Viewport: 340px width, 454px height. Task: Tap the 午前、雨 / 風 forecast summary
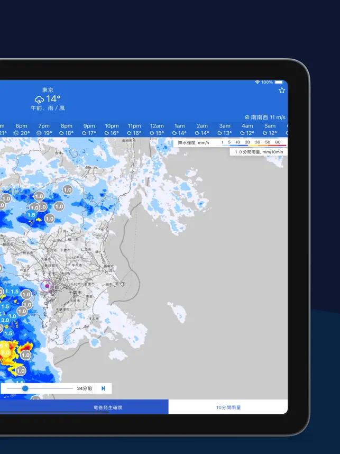[x=48, y=108]
